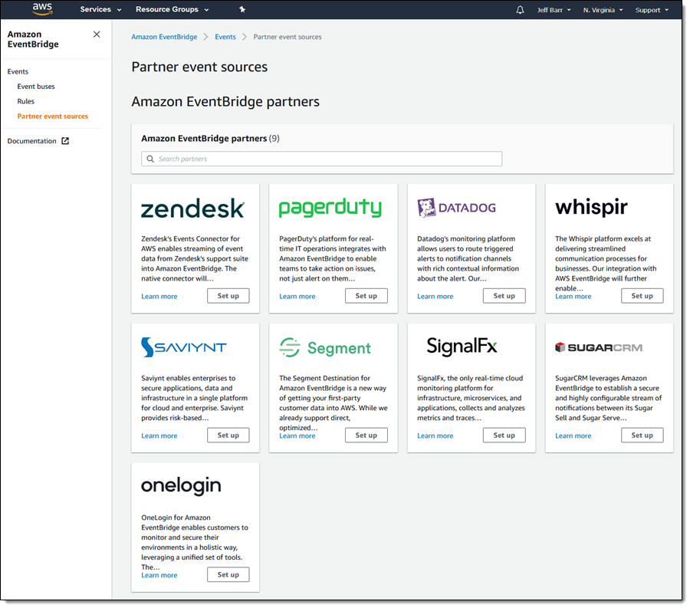Click the pin shortcut icon in header
Viewport: 690px width, 608px height.
[x=242, y=10]
